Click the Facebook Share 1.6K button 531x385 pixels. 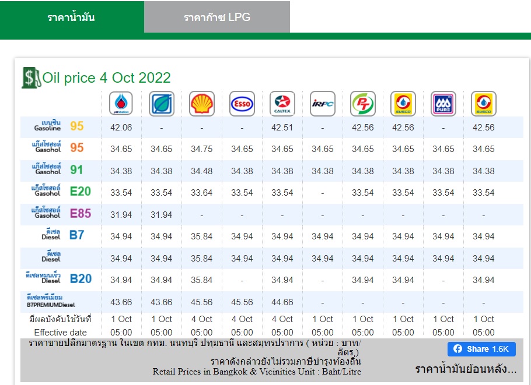click(481, 349)
